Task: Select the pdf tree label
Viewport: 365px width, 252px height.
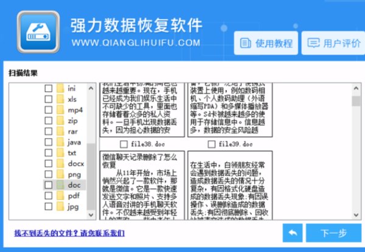Action: pos(74,196)
